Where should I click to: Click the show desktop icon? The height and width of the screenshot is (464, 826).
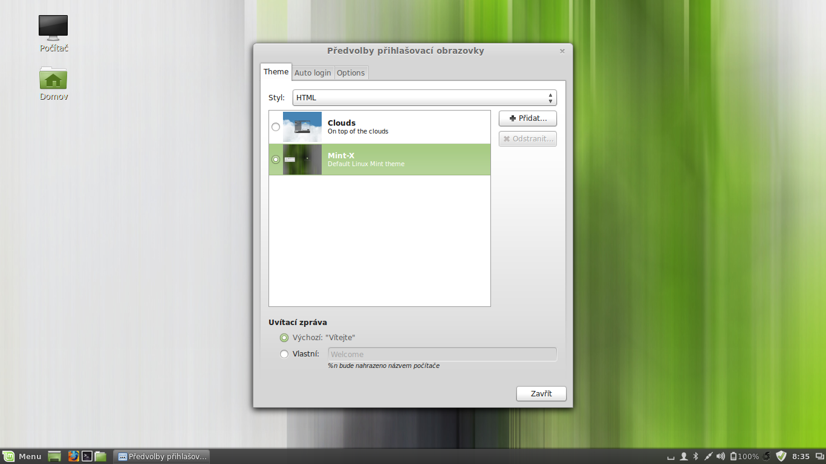54,456
